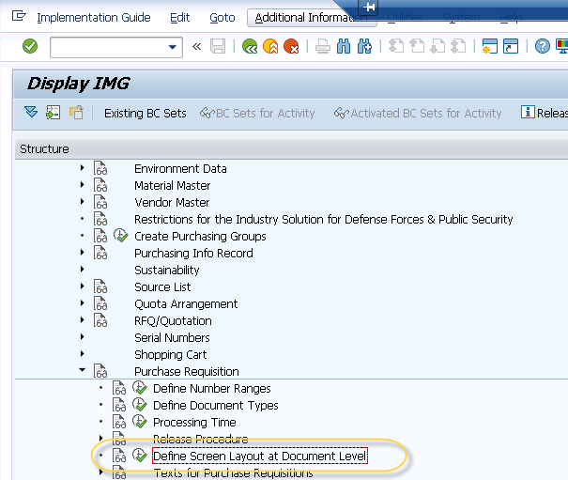Click the yellow Exit arrow icon
Viewport: 568px width, 480px height.
pyautogui.click(x=270, y=46)
